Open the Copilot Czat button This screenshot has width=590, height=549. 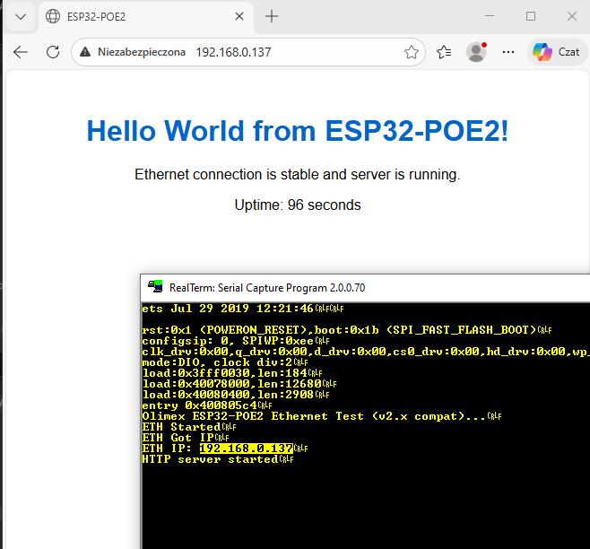[x=556, y=52]
